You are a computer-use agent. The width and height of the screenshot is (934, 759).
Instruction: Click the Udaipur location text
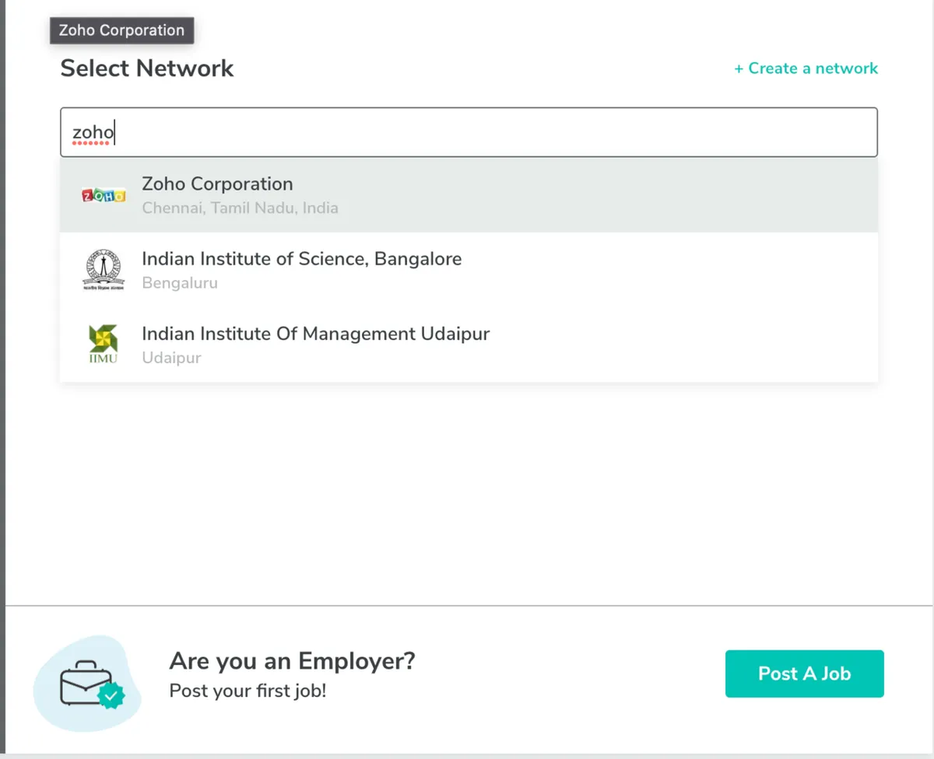(x=171, y=358)
